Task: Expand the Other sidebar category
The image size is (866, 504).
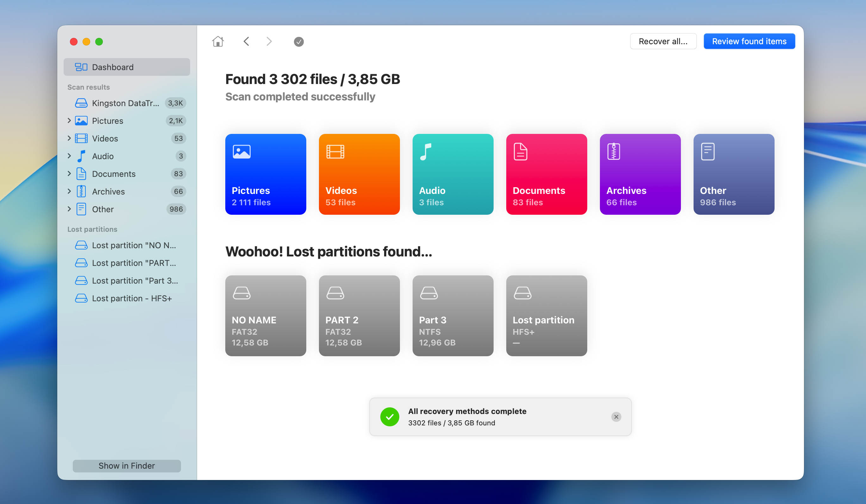Action: coord(69,209)
